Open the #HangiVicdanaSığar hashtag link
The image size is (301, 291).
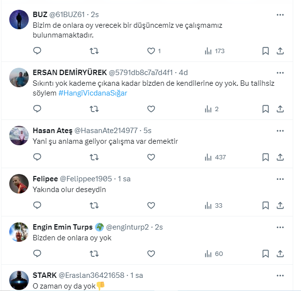coord(93,93)
